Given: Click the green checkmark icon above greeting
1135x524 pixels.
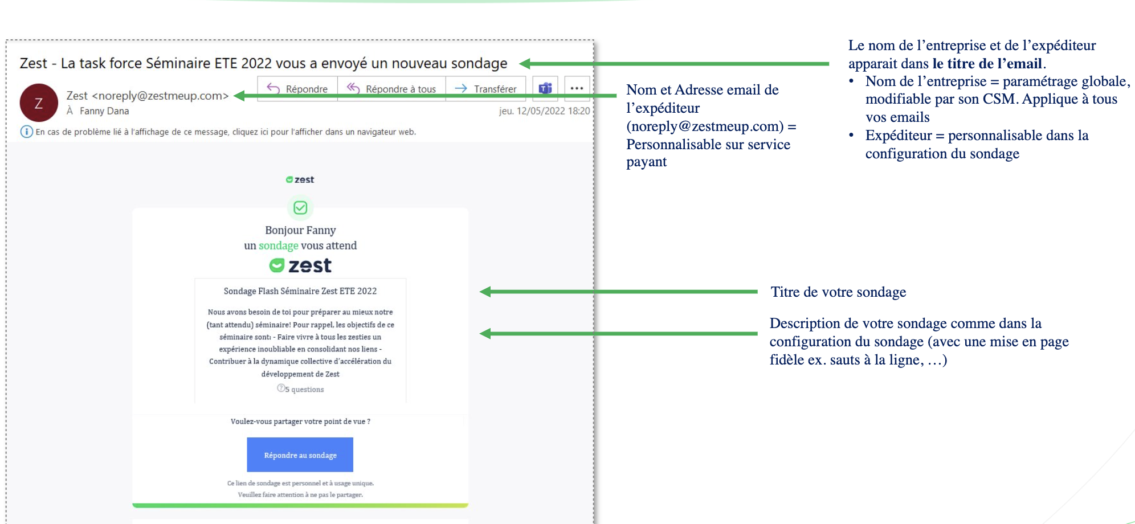Looking at the screenshot, I should pos(300,208).
